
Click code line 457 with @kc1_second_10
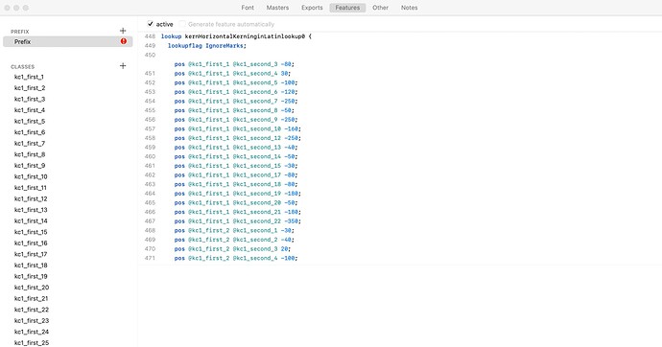[238, 129]
